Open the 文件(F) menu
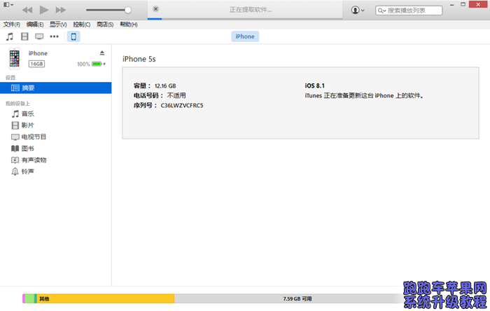 click(x=12, y=25)
